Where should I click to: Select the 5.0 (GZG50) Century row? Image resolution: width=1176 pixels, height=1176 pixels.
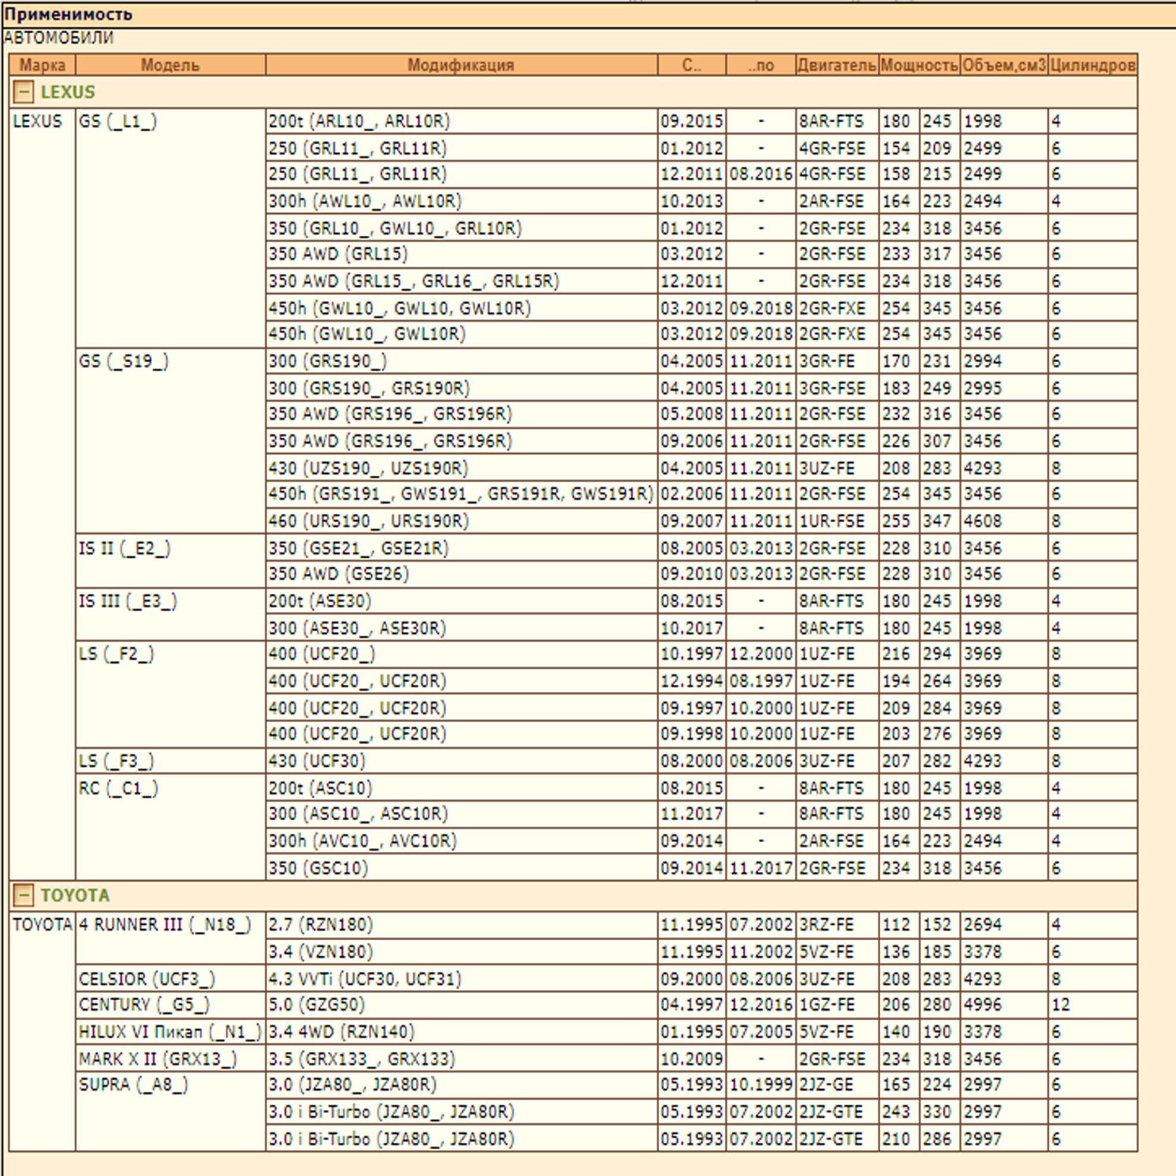tap(317, 1004)
